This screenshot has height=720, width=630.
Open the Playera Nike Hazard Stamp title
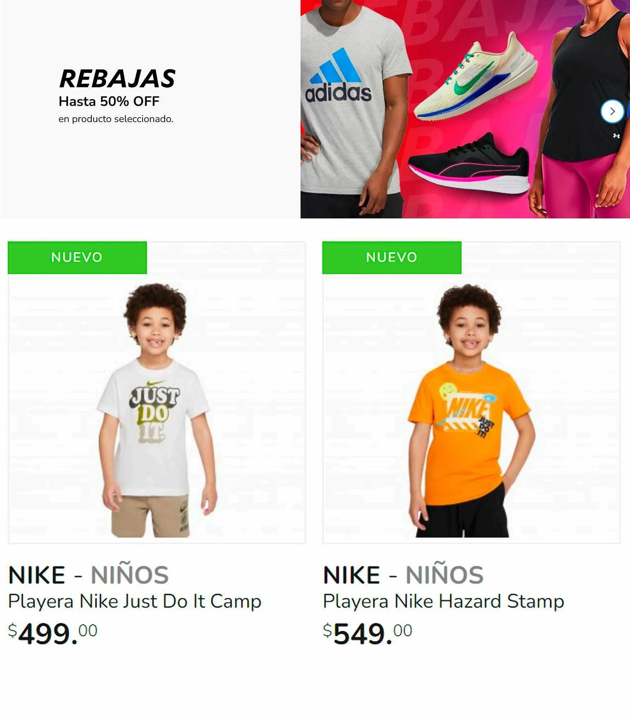pos(444,601)
